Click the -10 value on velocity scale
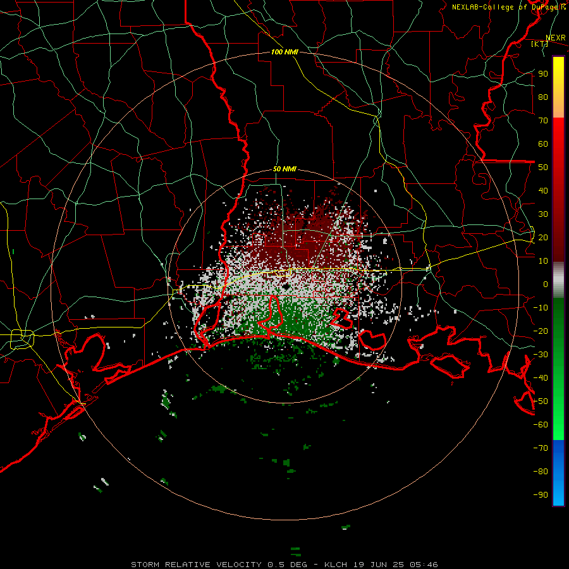 [x=541, y=308]
